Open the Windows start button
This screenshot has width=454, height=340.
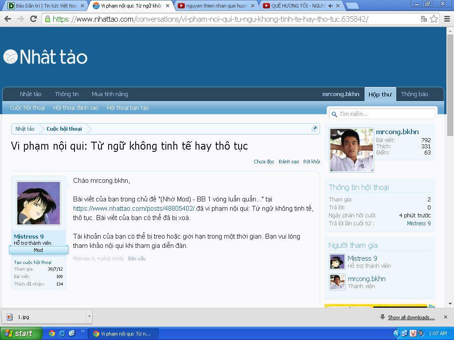pos(21,333)
